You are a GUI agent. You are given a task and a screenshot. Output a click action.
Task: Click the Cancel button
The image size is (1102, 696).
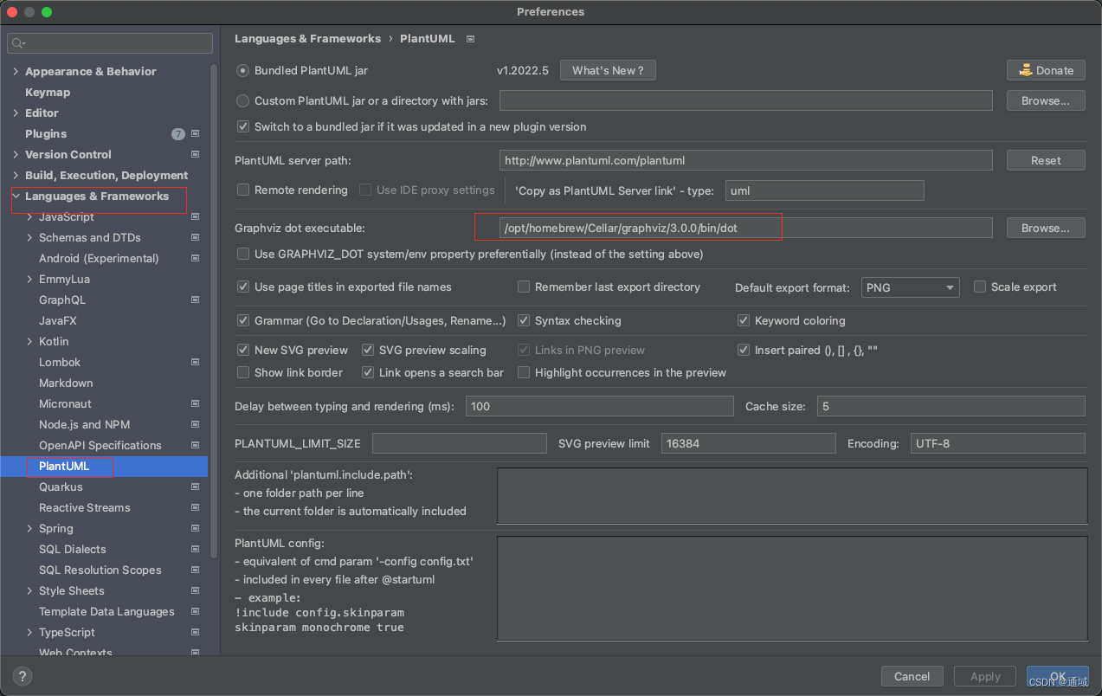[912, 676]
